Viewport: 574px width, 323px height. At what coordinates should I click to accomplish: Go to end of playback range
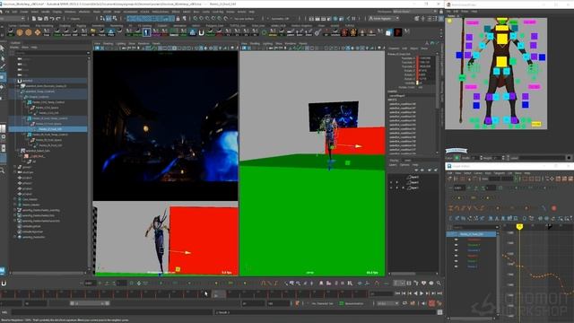click(x=439, y=293)
